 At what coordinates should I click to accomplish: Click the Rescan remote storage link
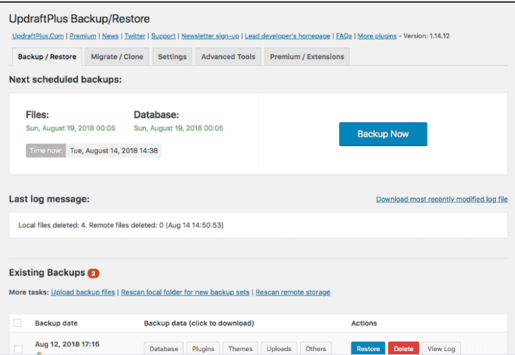tap(293, 292)
